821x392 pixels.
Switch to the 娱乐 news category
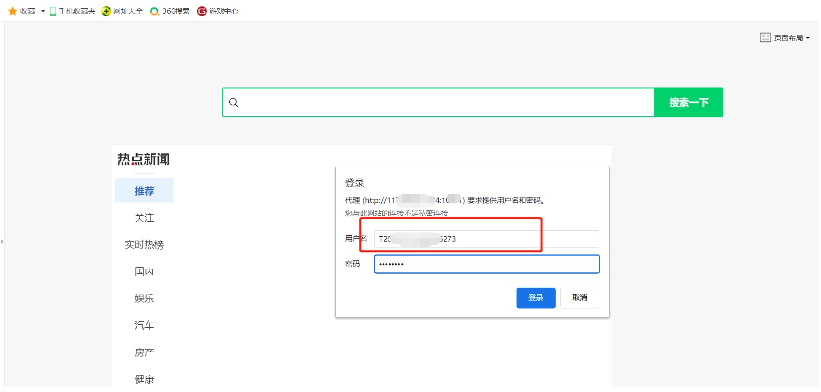[144, 299]
